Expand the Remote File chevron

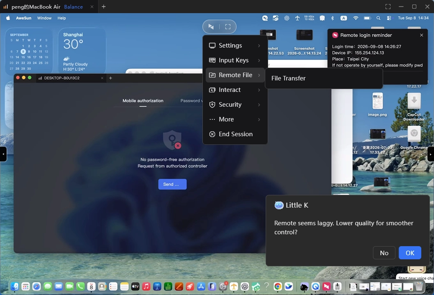point(259,75)
